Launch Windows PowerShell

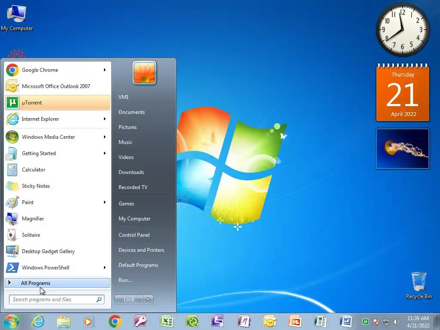(x=58, y=267)
